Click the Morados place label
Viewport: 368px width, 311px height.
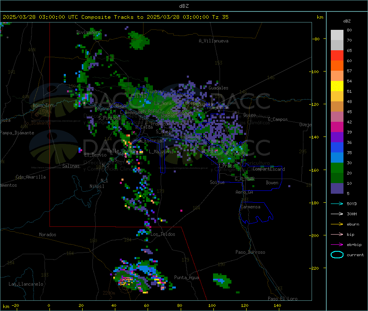(47, 235)
